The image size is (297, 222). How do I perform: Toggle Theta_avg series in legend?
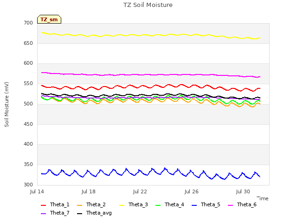point(94,213)
